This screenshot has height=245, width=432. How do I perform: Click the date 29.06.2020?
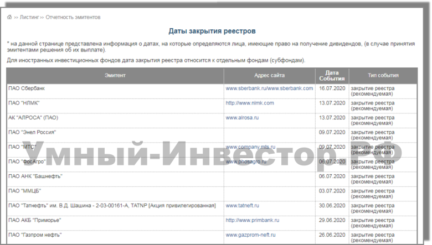pos(332,220)
